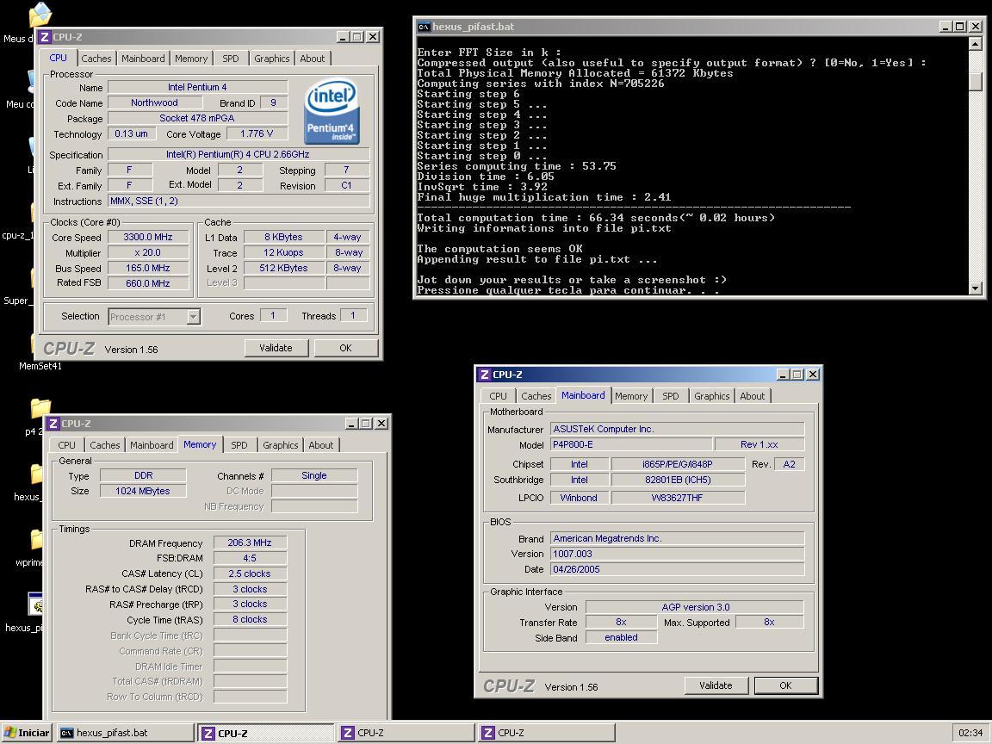This screenshot has height=744, width=992.
Task: Switch to Caches tab in Memory window
Action: (x=105, y=444)
